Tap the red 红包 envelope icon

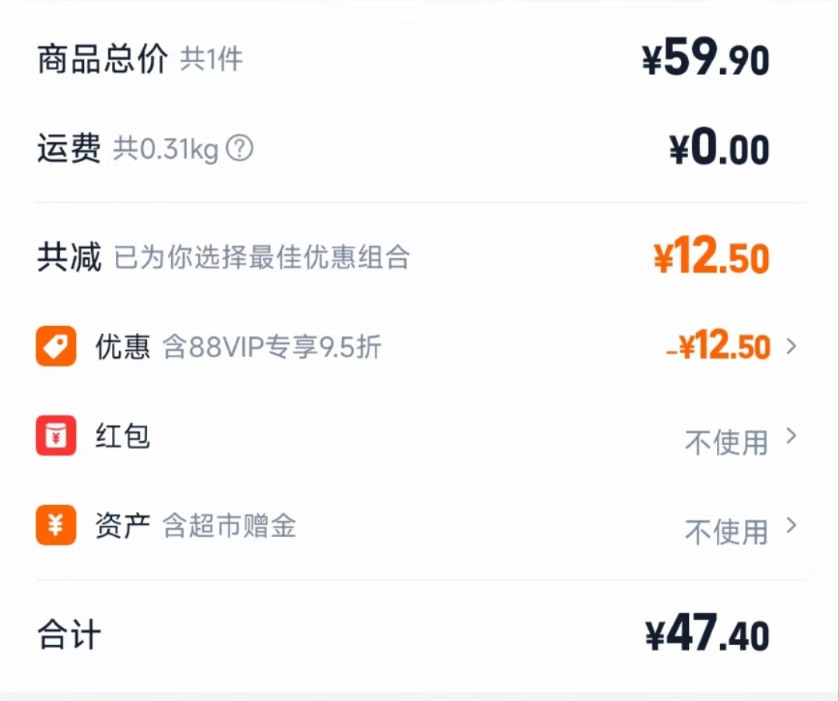point(56,436)
